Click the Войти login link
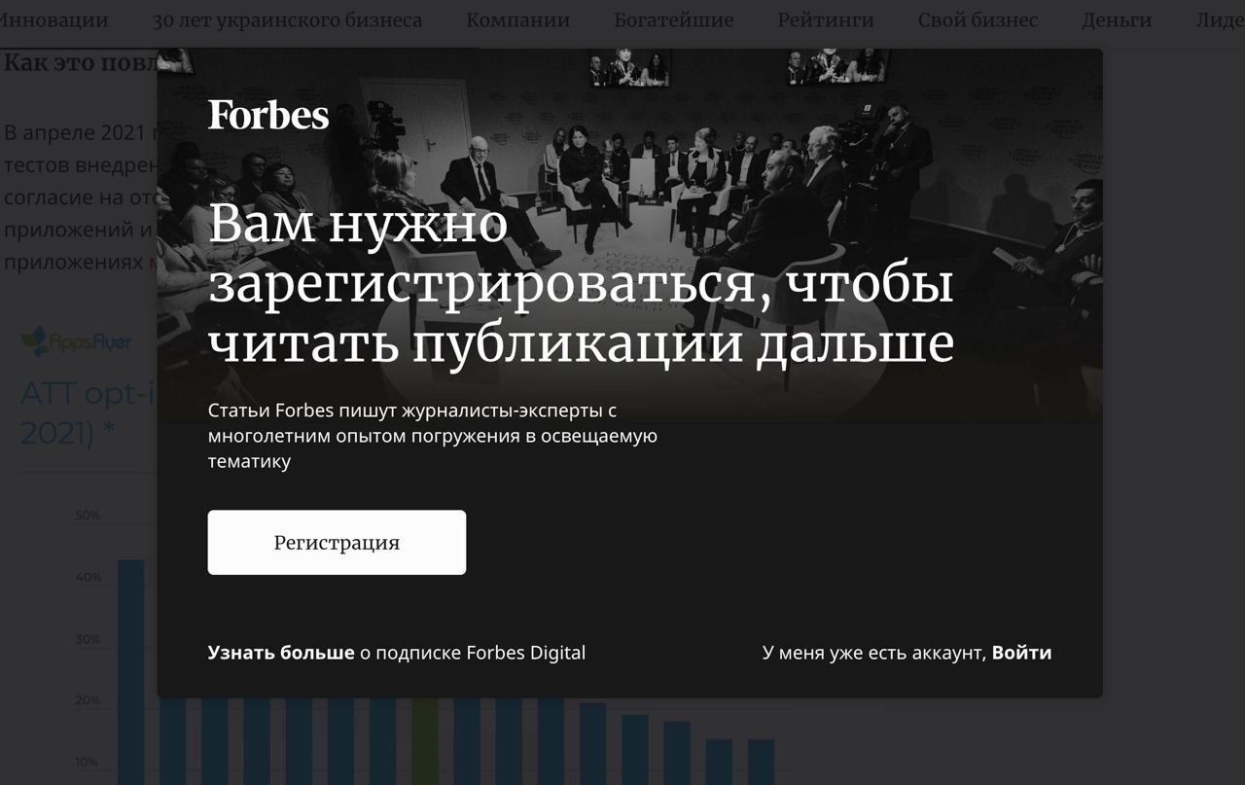The width and height of the screenshot is (1245, 785). (1021, 653)
